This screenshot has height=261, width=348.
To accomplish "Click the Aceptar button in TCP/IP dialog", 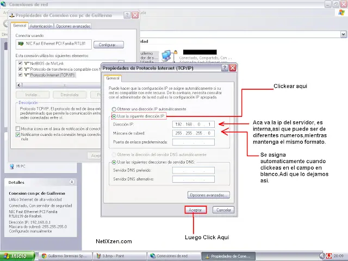I will (x=195, y=210).
